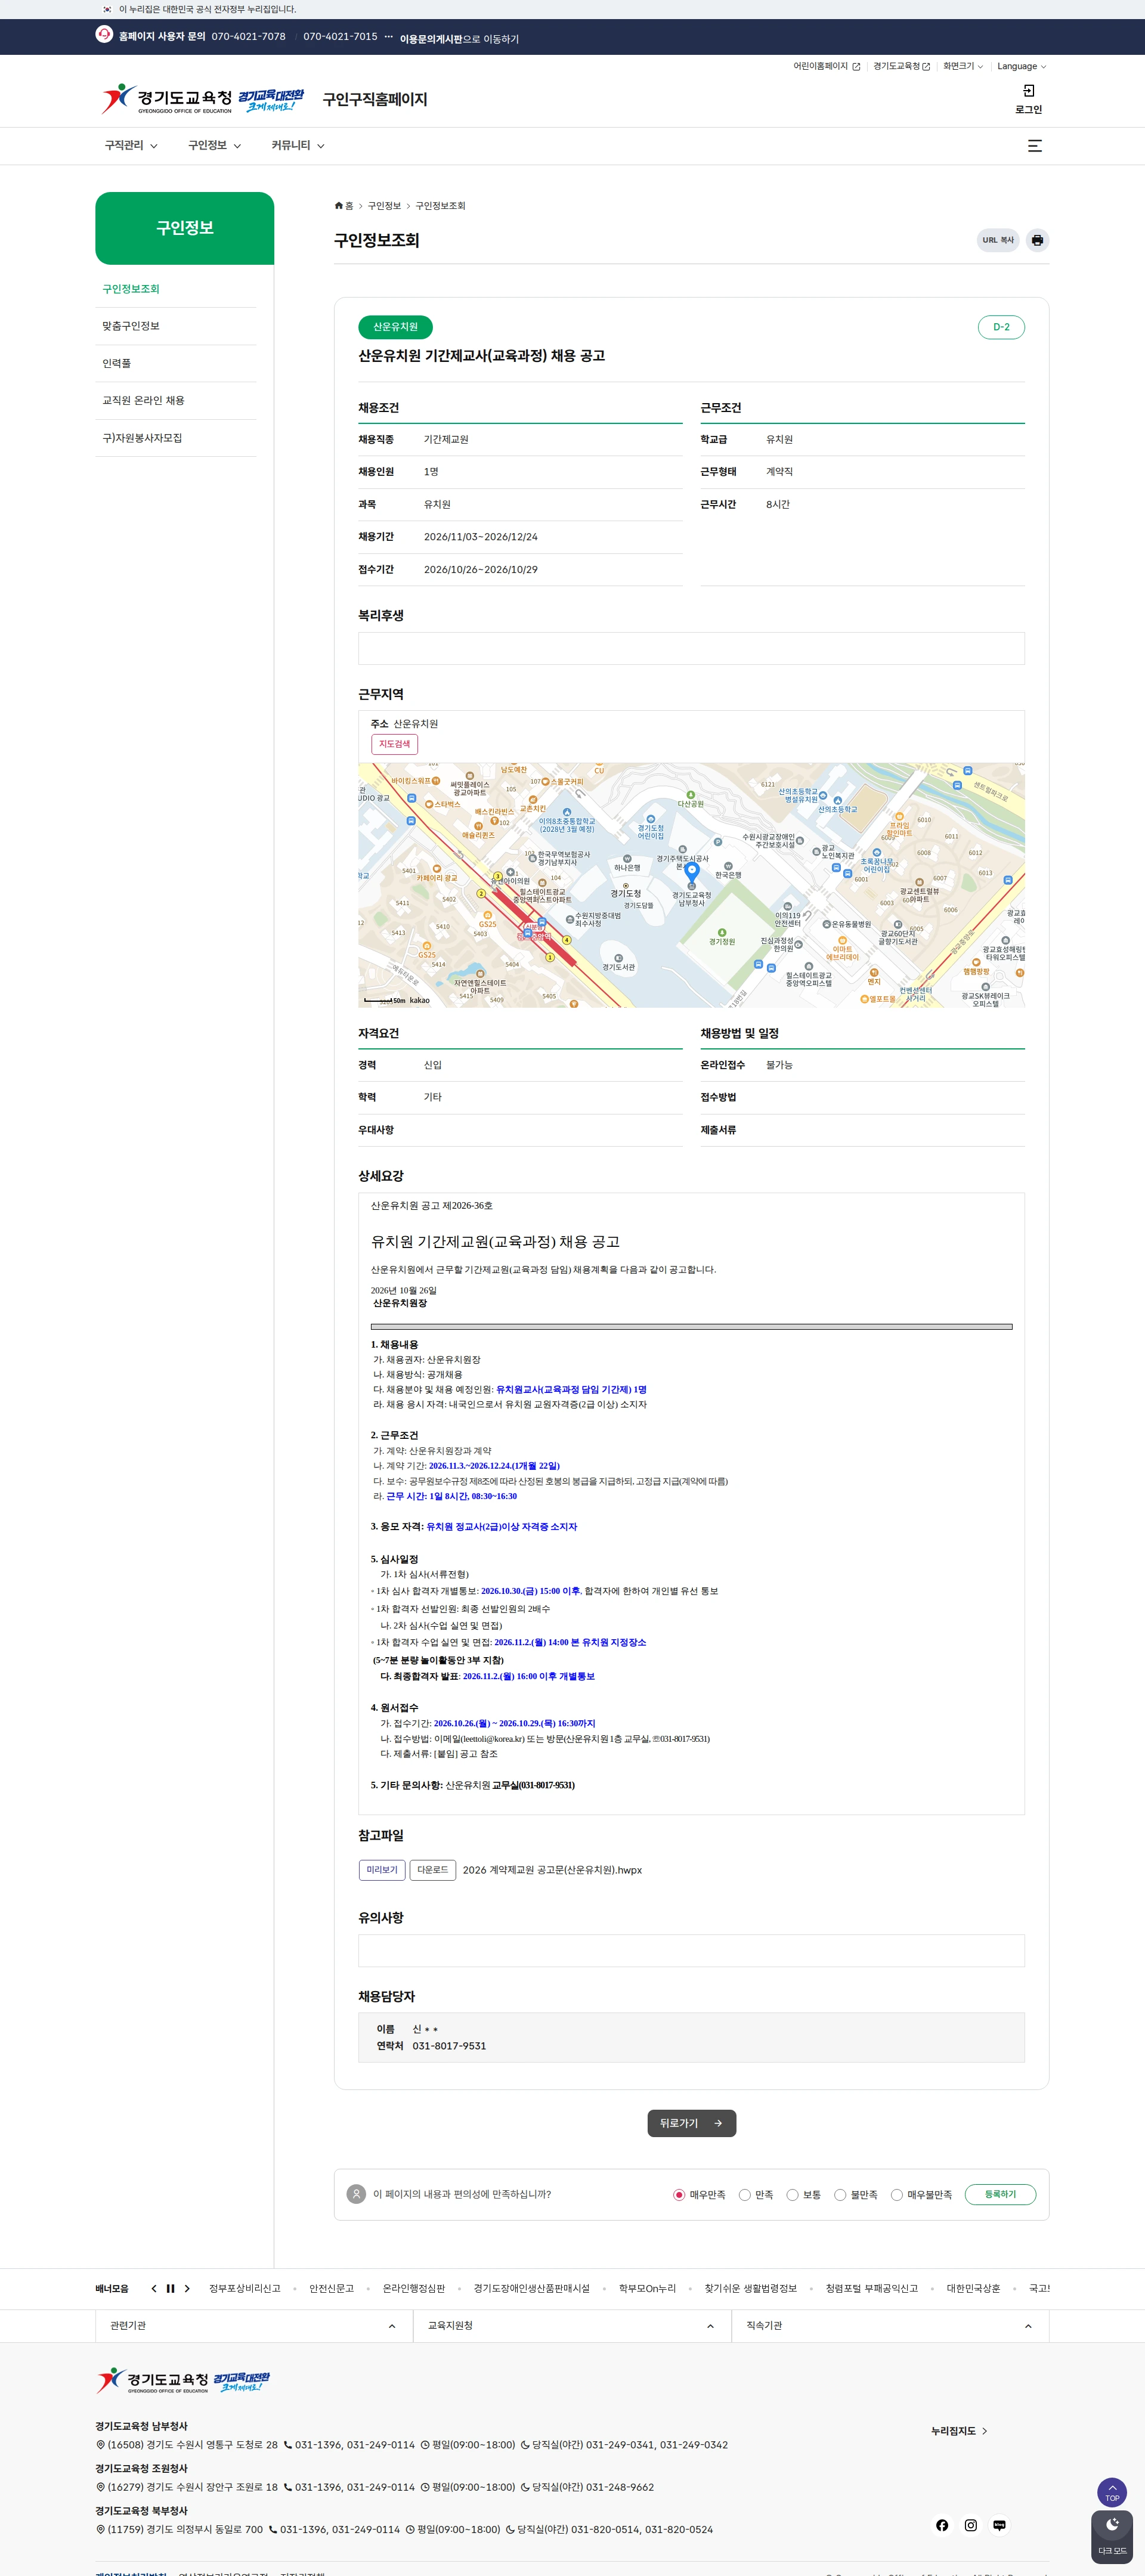
Task: Select the 불만족 radio option
Action: coord(840,2195)
